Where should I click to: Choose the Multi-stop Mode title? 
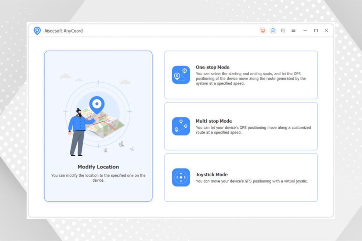point(214,121)
